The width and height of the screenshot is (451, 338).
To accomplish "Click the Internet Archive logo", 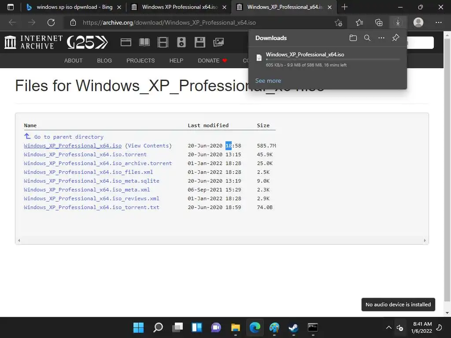I will point(33,42).
